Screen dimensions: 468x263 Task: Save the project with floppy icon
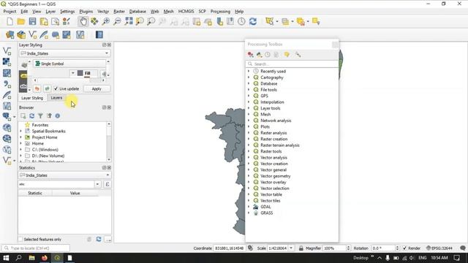[32, 21]
